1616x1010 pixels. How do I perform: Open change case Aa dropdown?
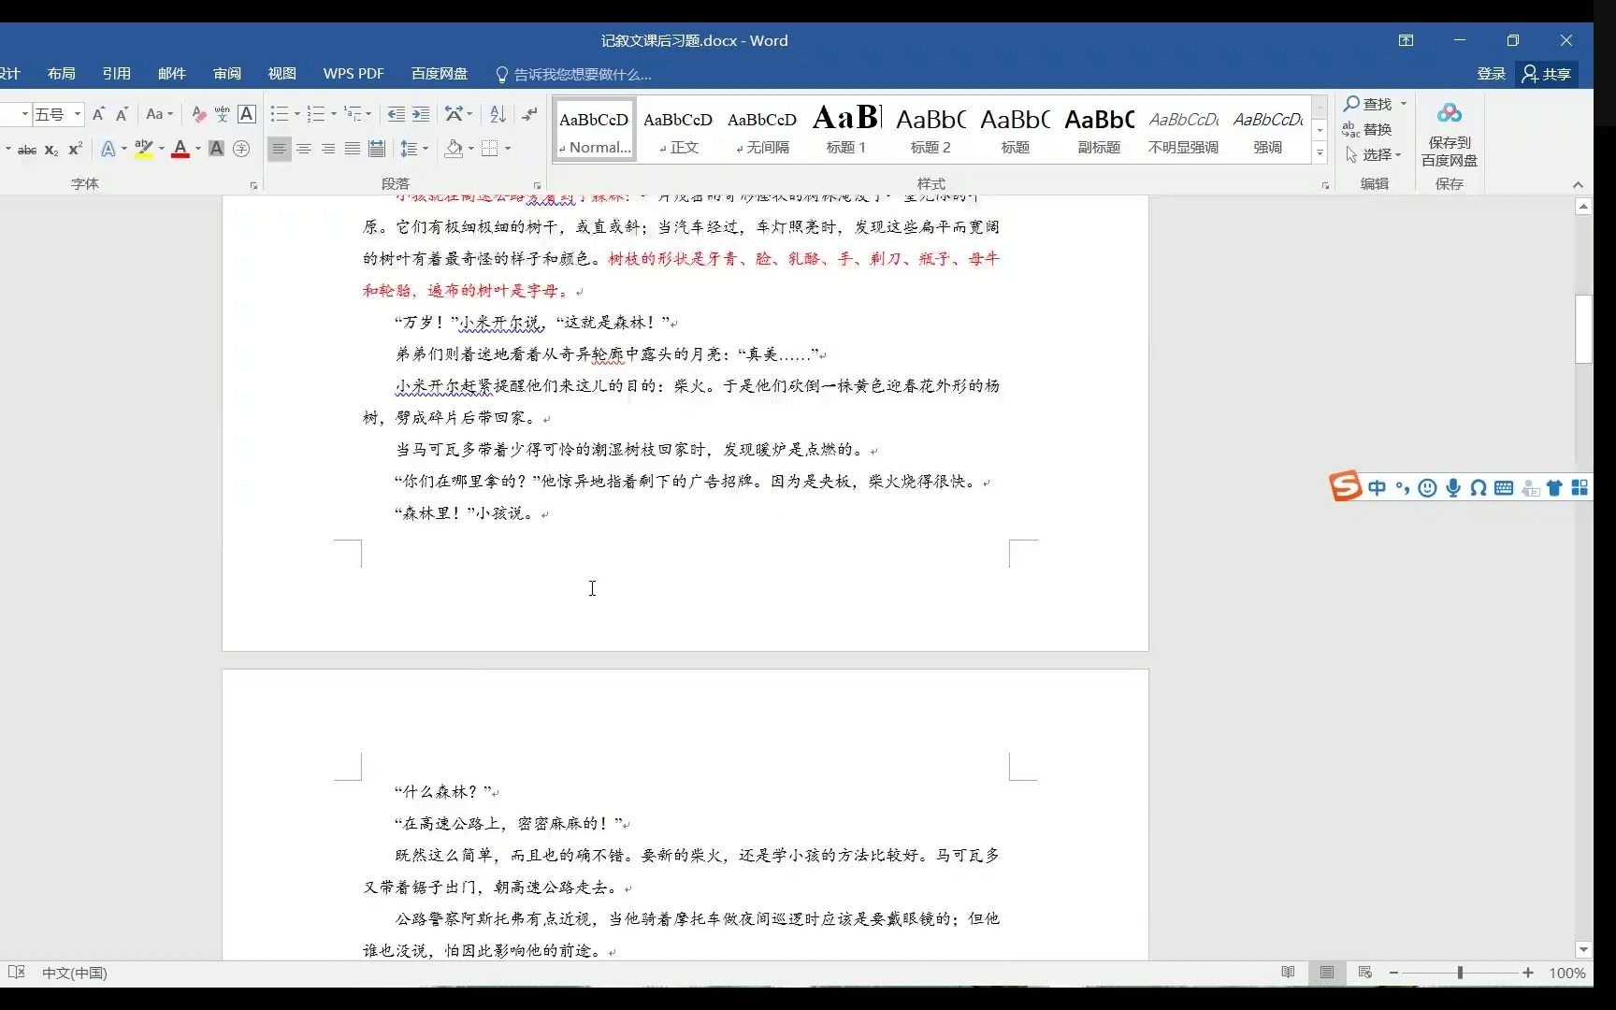(x=160, y=114)
